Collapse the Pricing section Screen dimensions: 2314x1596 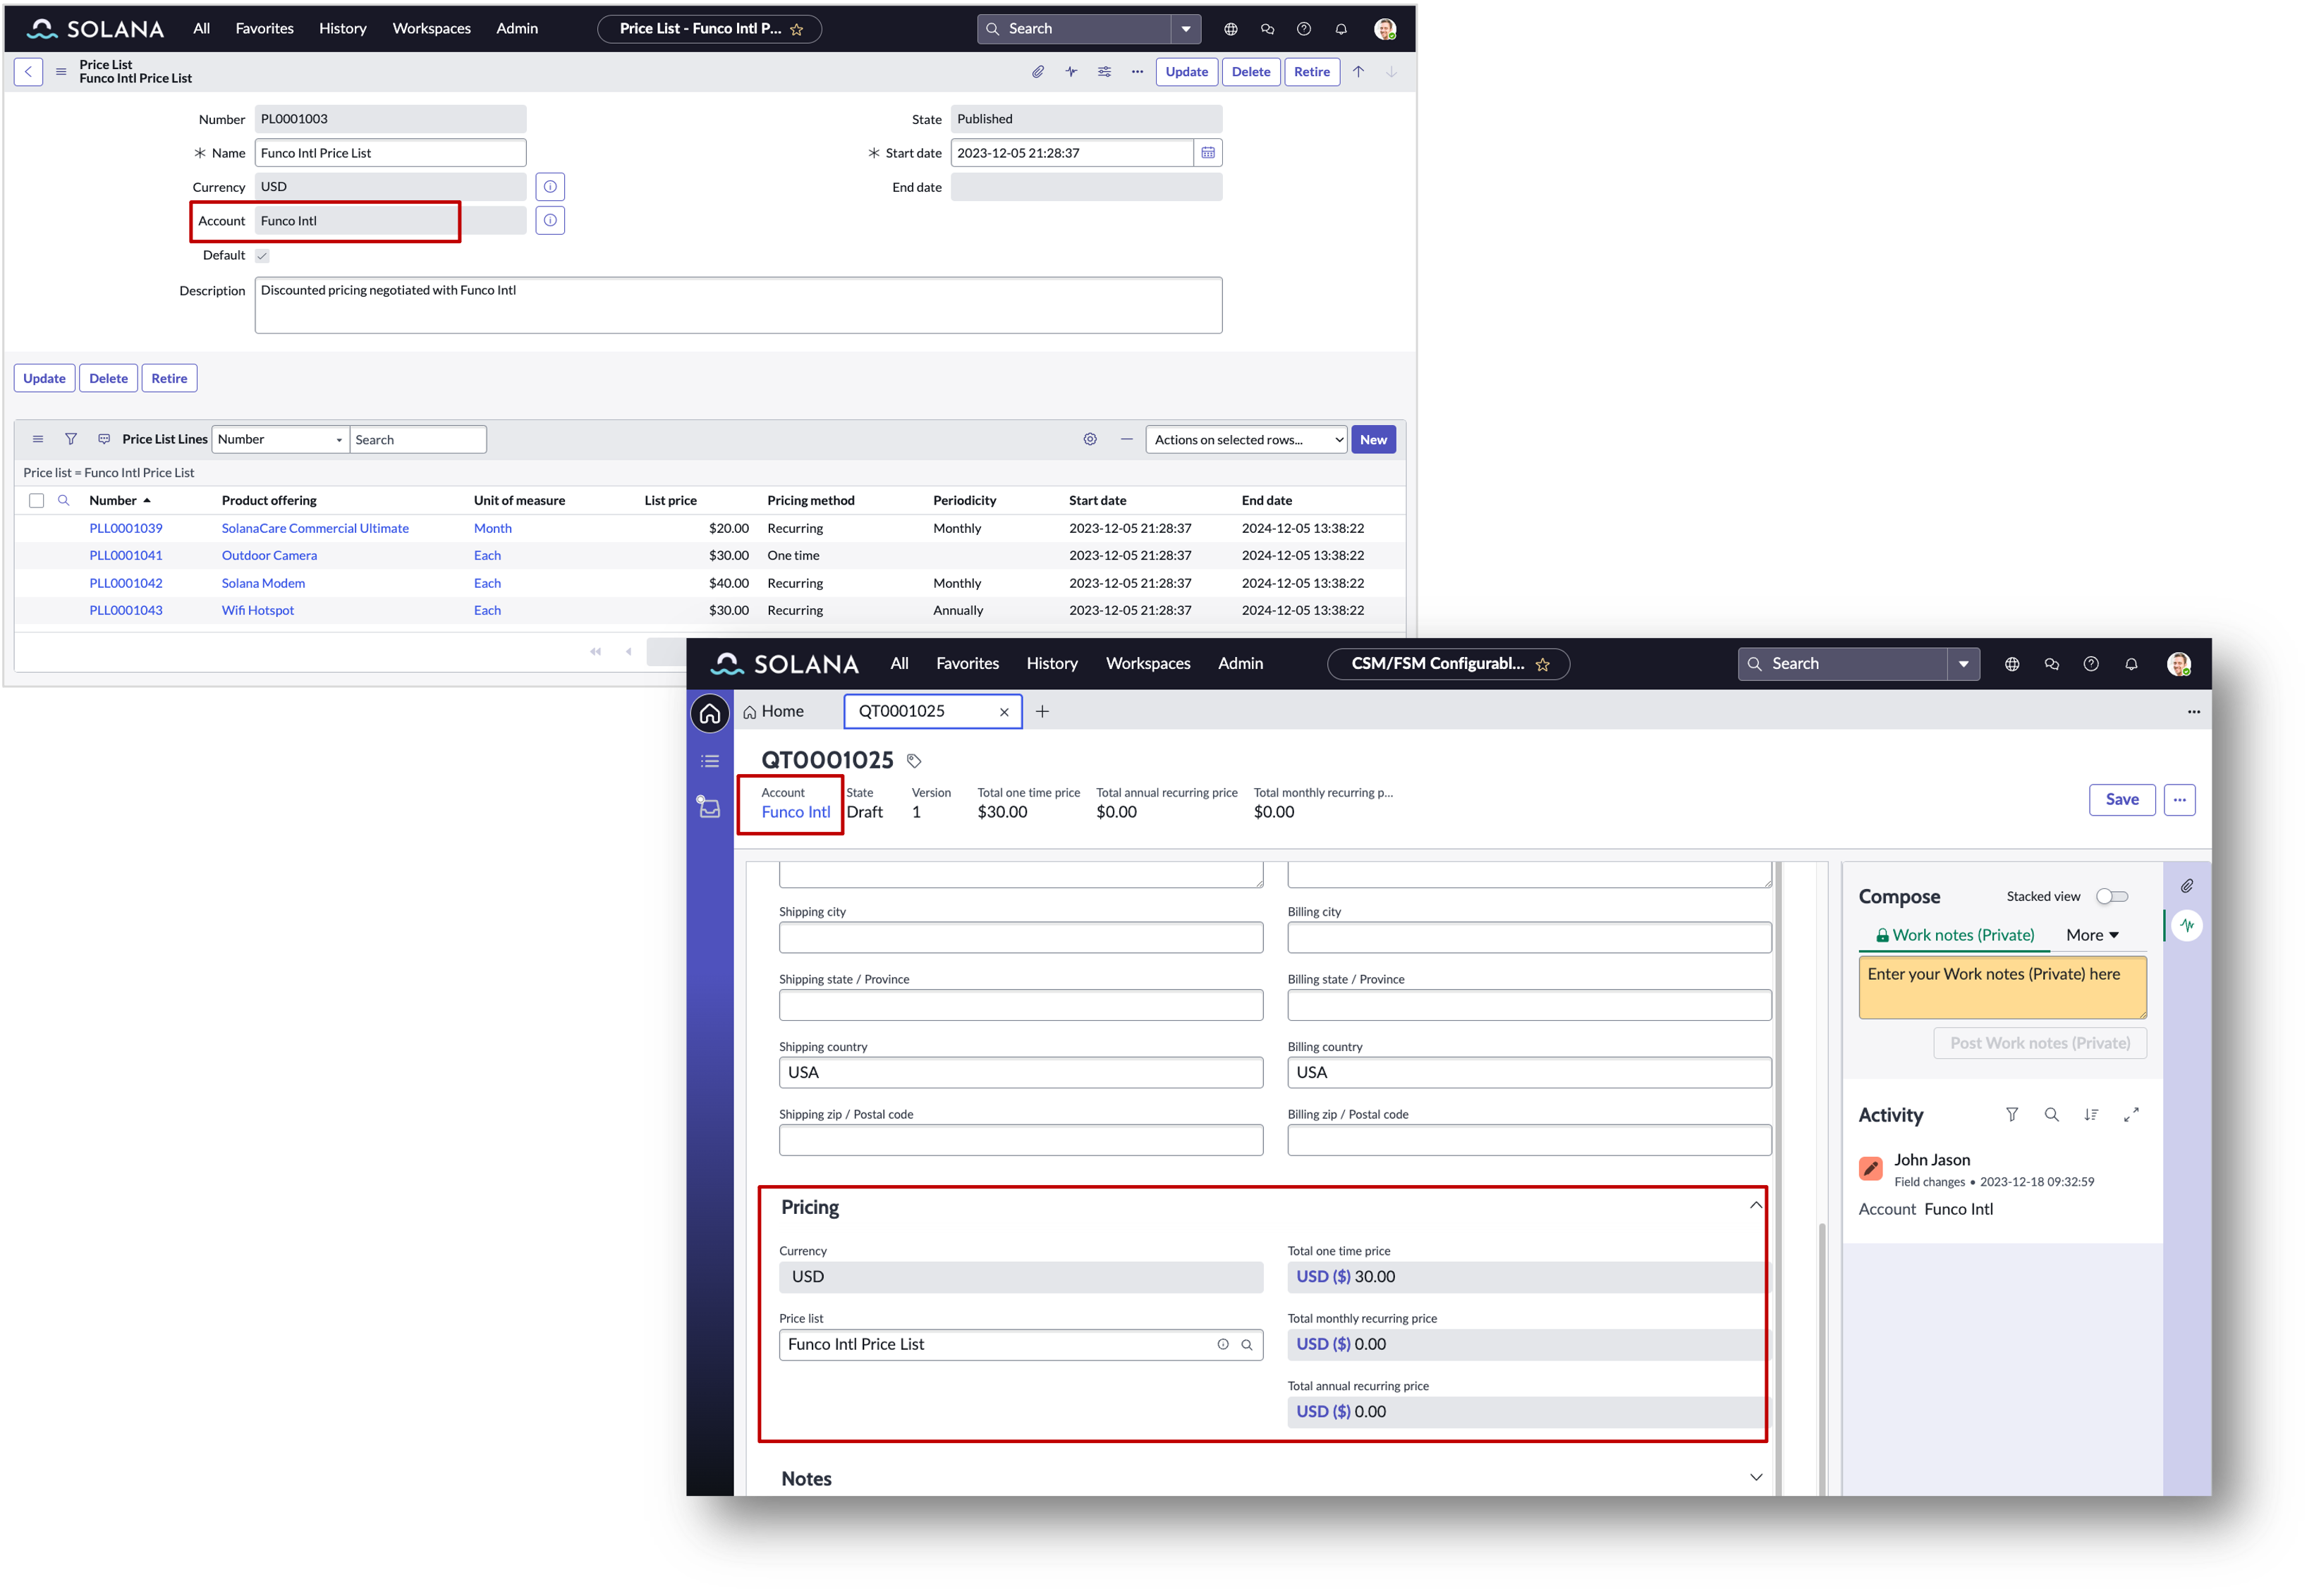point(1755,1206)
